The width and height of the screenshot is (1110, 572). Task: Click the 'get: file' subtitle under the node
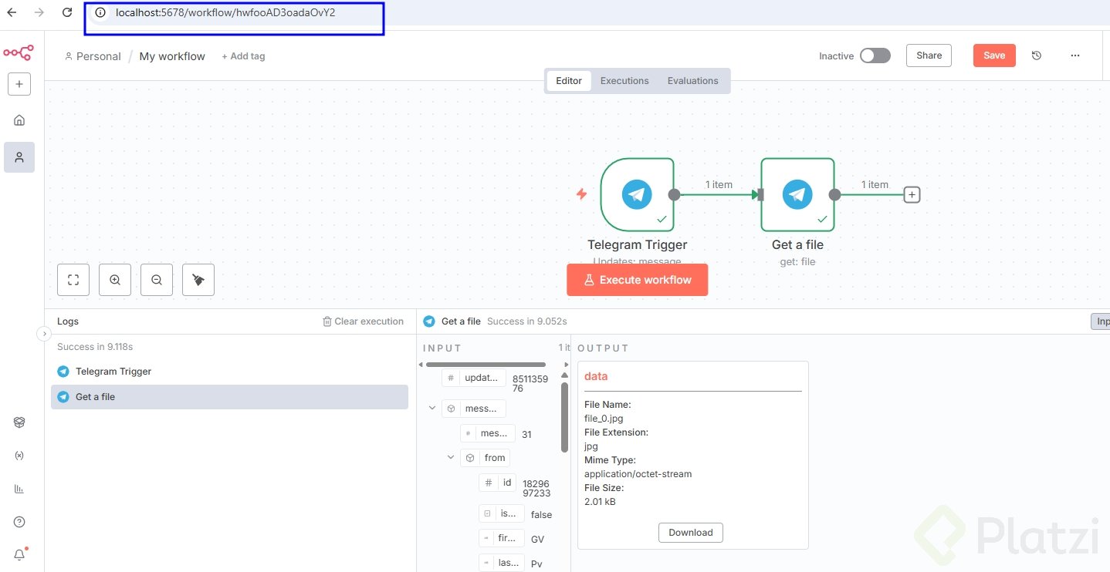pyautogui.click(x=798, y=262)
